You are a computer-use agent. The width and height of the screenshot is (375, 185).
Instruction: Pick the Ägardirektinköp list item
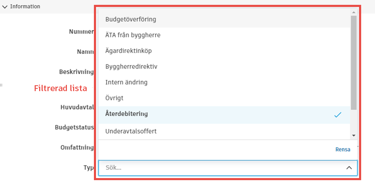click(x=128, y=51)
